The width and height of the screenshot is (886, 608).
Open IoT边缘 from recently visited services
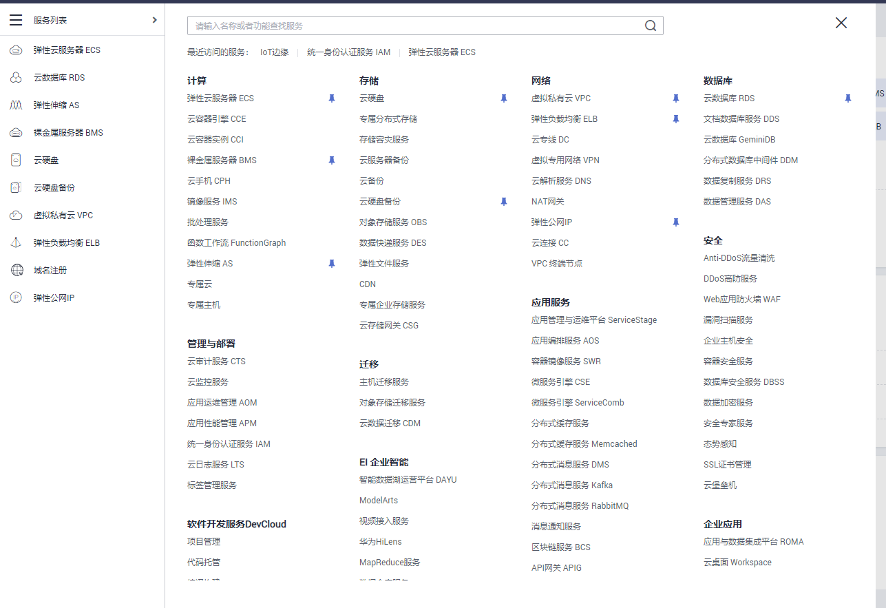275,52
